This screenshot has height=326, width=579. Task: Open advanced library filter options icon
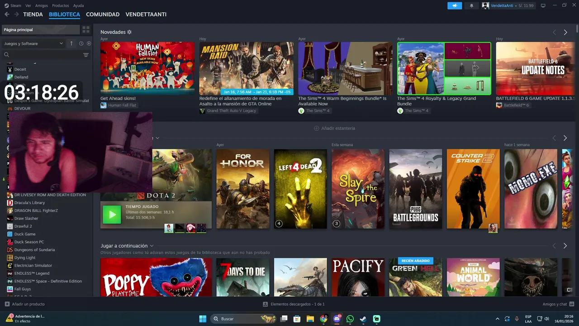[x=85, y=55]
